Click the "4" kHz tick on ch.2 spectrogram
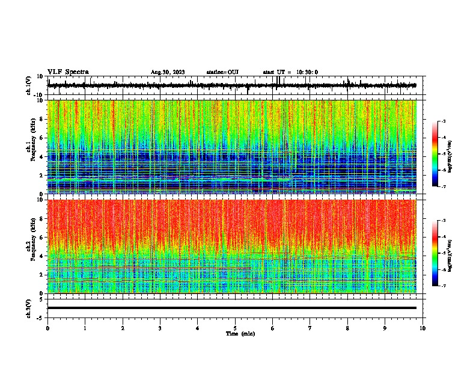The image size is (476, 368). [41, 256]
